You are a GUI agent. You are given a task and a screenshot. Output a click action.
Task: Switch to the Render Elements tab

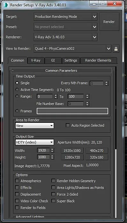pos(98,60)
